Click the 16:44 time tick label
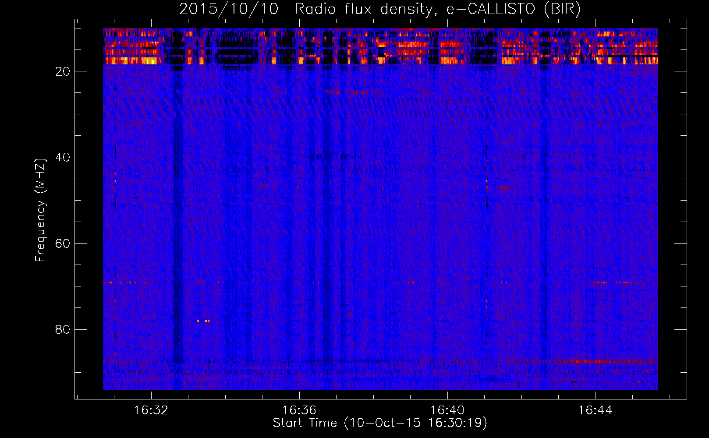This screenshot has height=438, width=709. [596, 410]
